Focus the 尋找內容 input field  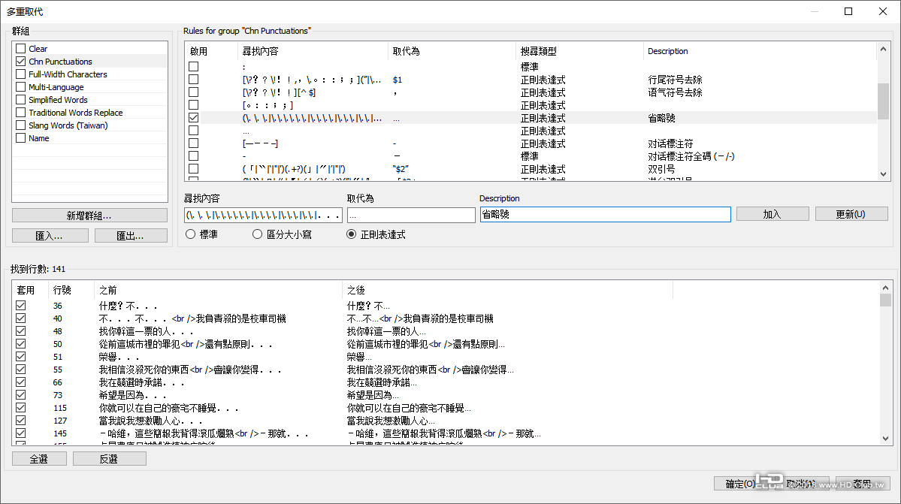click(x=263, y=216)
